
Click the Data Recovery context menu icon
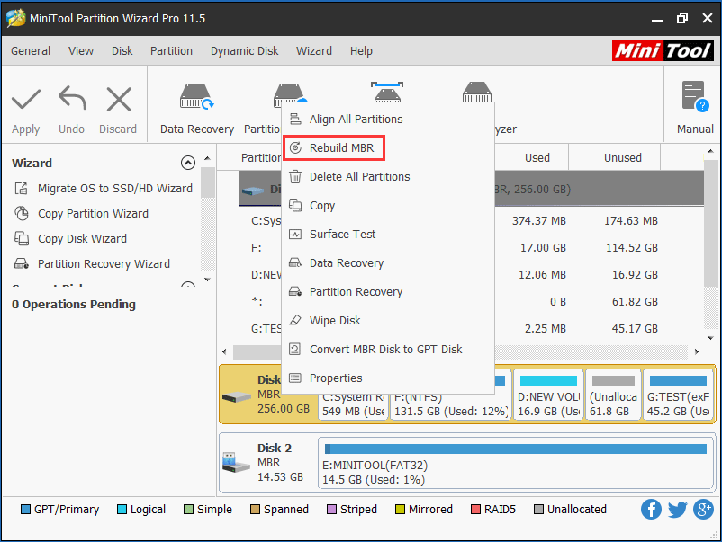coord(295,263)
